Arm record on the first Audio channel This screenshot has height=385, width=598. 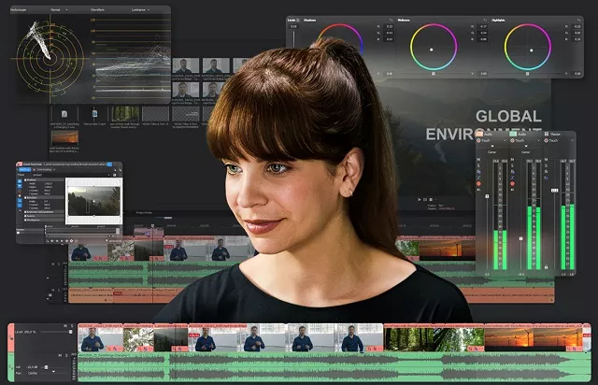479,184
